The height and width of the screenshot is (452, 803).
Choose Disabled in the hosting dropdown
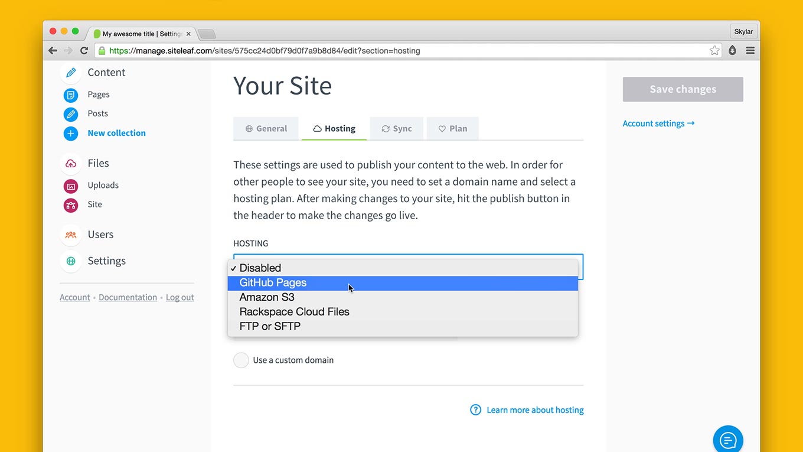pos(403,268)
